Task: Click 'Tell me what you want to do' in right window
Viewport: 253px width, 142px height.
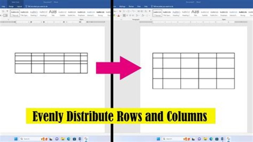Action: [x=162, y=6]
